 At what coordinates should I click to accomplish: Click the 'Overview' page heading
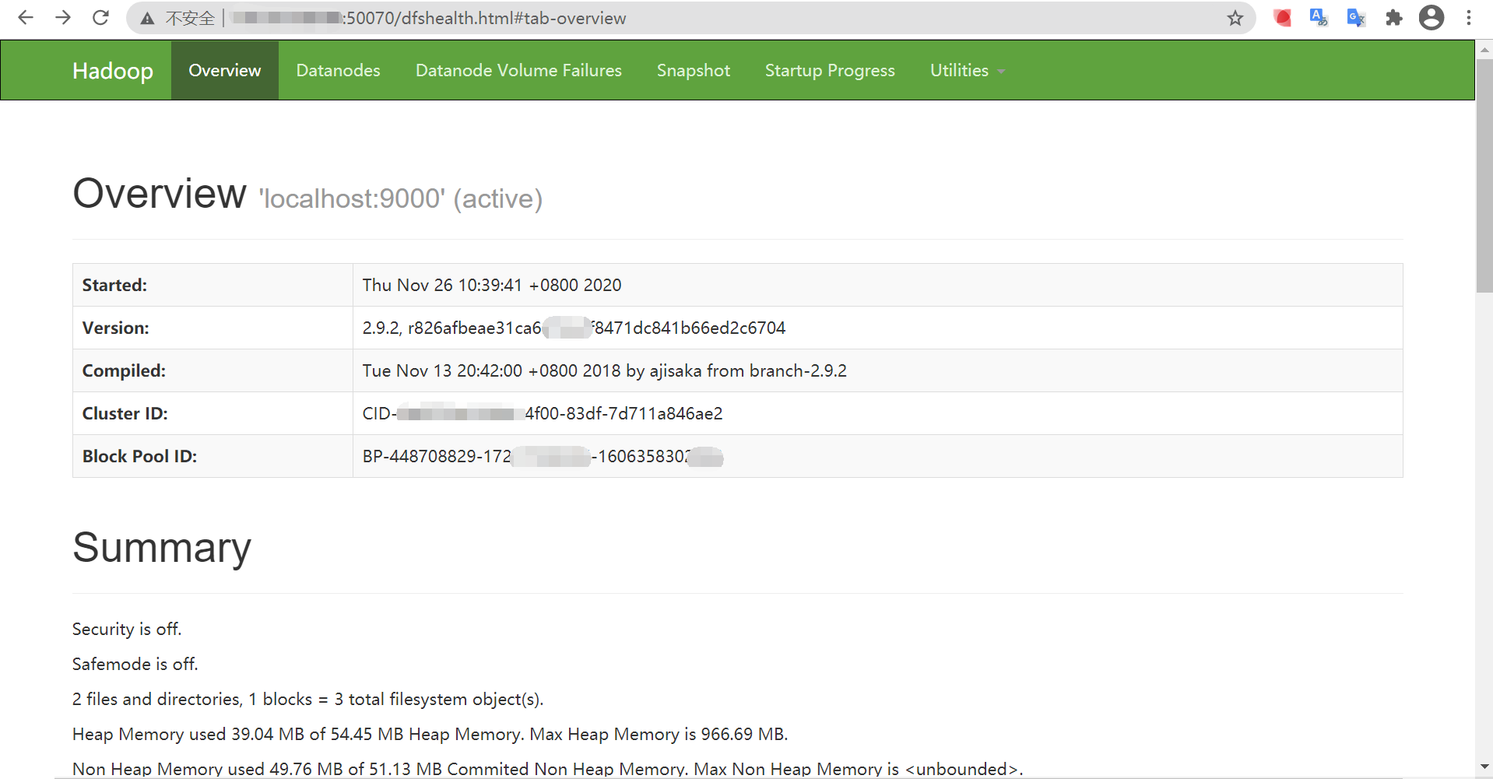pos(160,193)
